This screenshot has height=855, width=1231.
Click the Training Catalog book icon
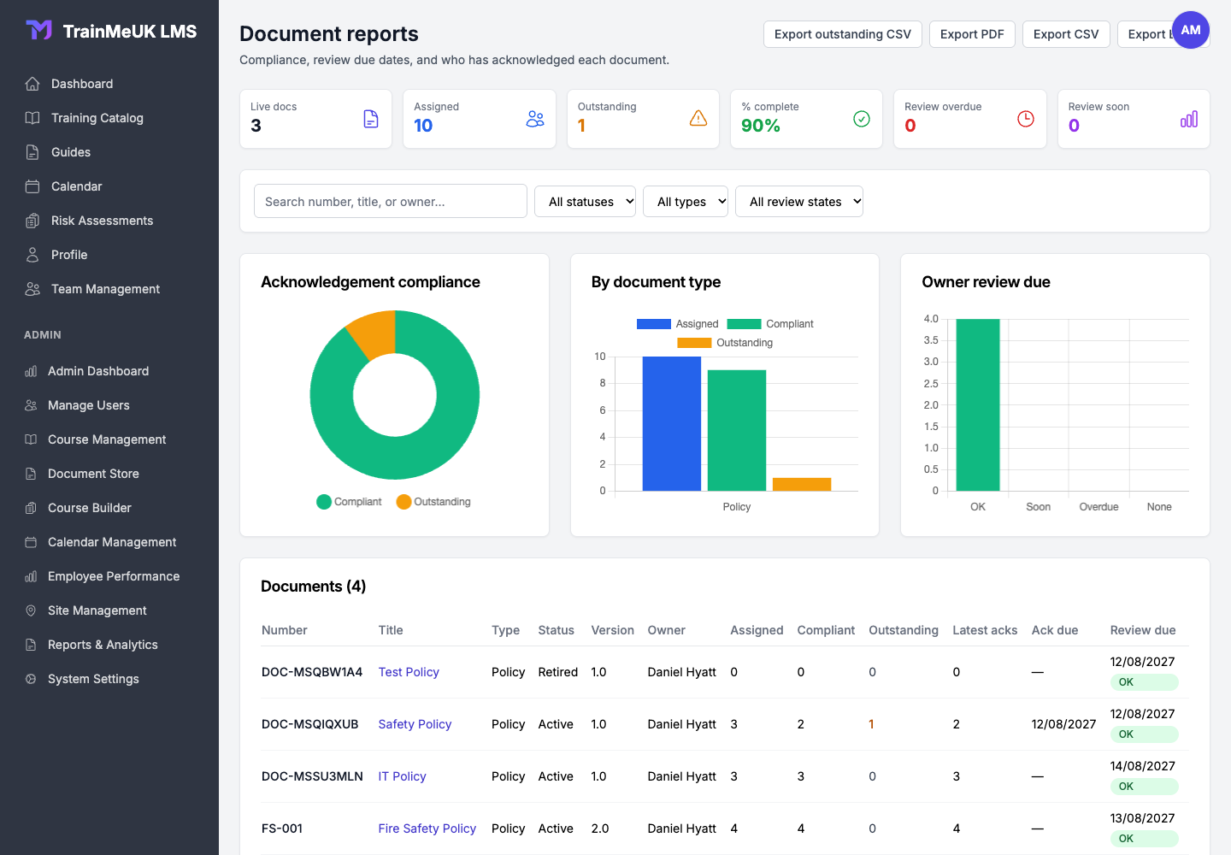32,118
